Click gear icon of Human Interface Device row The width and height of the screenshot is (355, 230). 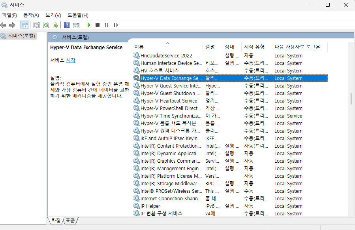tap(137, 63)
